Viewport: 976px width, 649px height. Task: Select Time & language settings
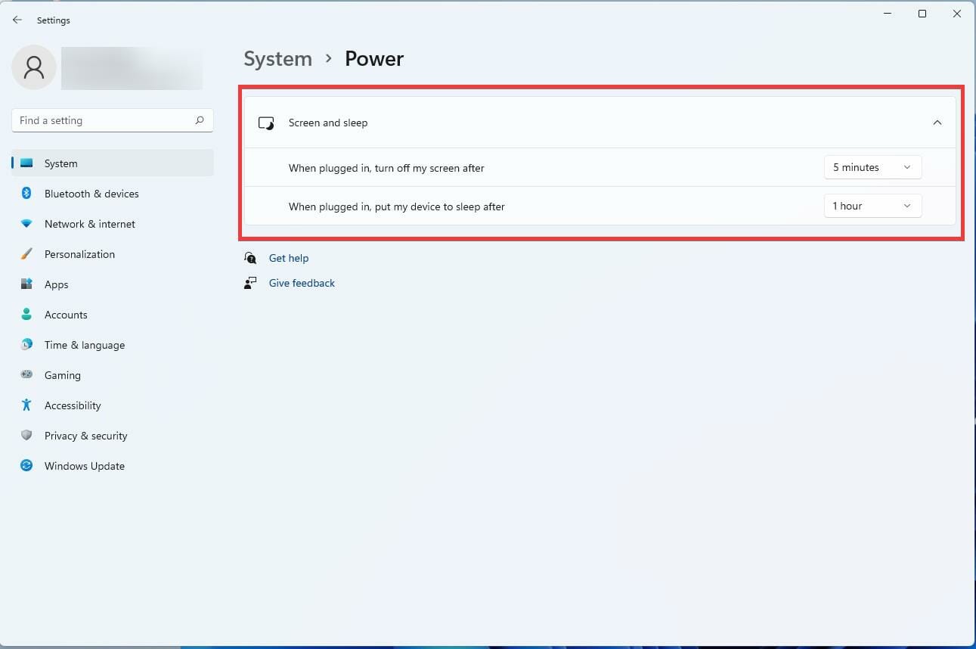(x=84, y=345)
